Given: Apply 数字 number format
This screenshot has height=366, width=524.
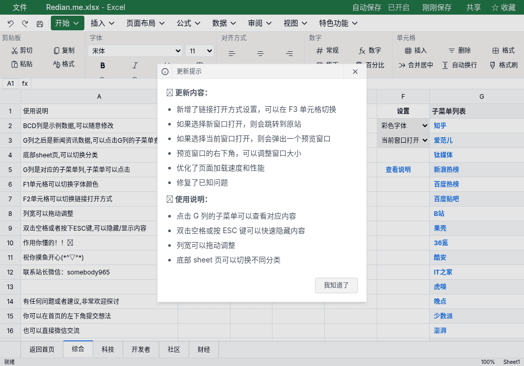Looking at the screenshot, I should click(x=370, y=50).
